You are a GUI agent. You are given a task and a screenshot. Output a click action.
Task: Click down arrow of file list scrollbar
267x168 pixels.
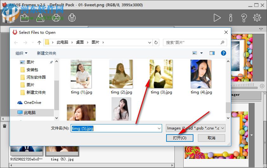228,118
